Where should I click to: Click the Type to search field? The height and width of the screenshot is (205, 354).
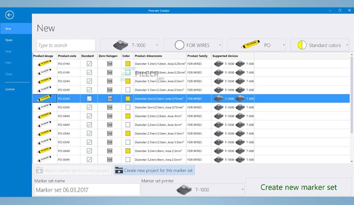pos(66,45)
